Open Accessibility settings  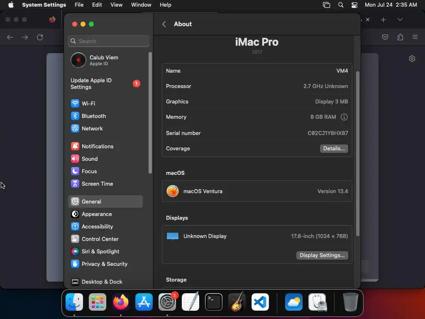coord(105,226)
